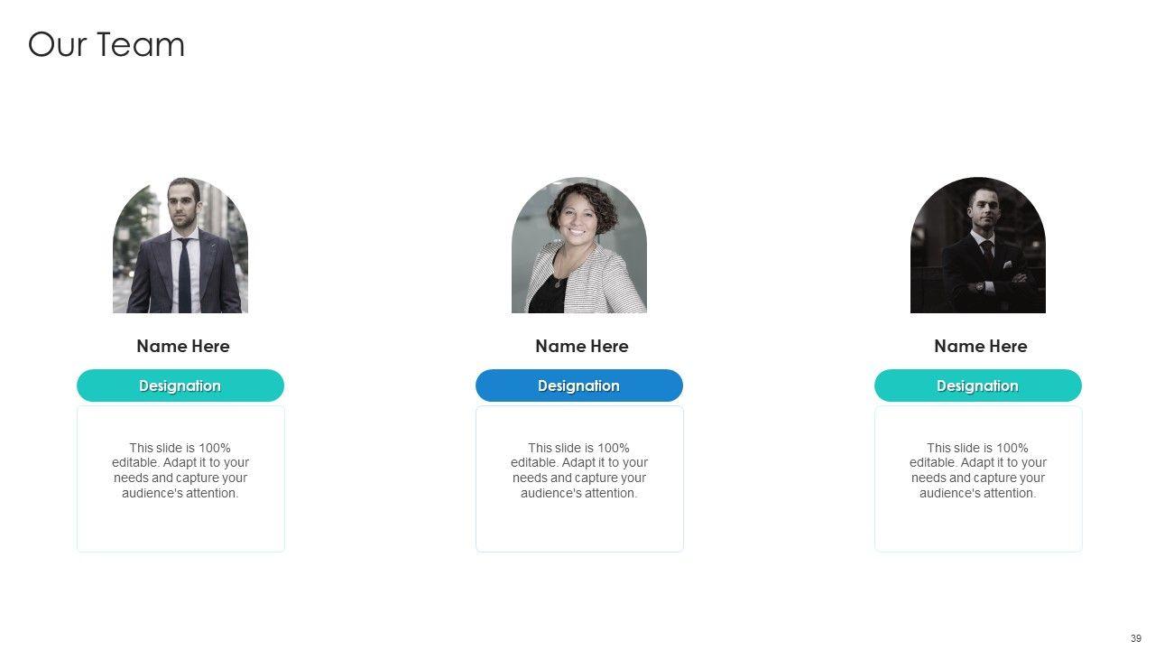Screen dimensions: 1155x650
Task: Select the left man's portrait photo
Action: (180, 246)
